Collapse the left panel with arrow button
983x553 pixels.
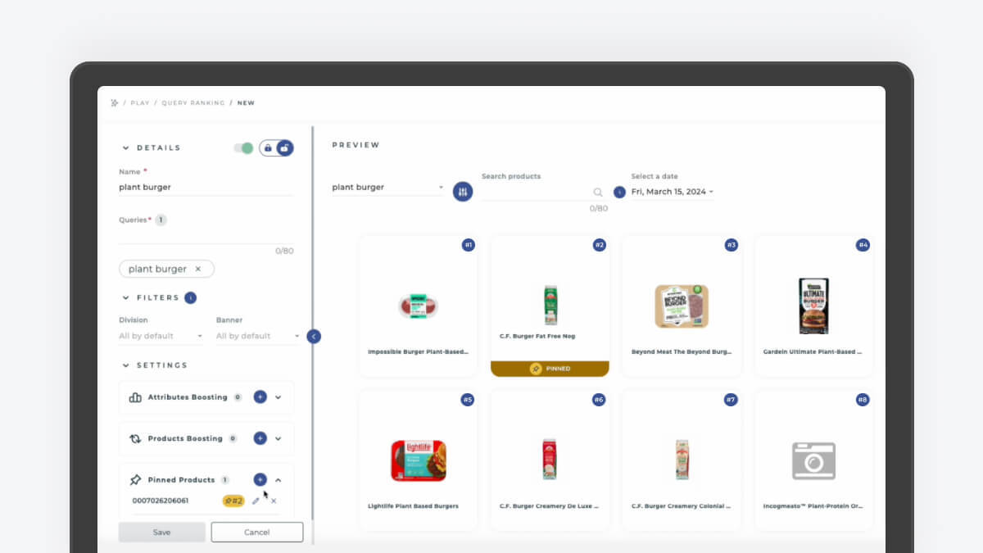pyautogui.click(x=314, y=336)
